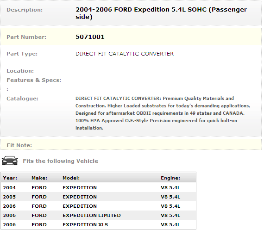Click FORD in the EXPEDITION LIMITED row
Screen dimensions: 264x248
(x=39, y=215)
